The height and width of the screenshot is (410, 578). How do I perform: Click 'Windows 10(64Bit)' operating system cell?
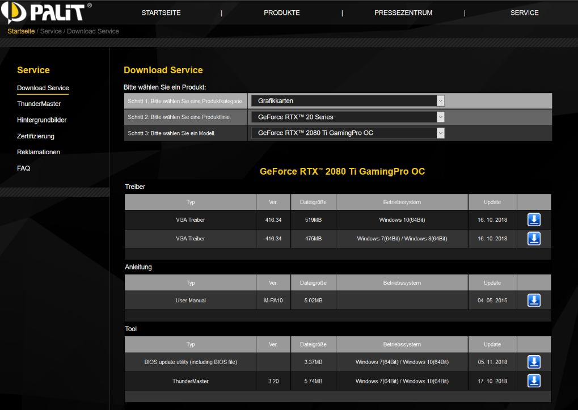pyautogui.click(x=402, y=220)
